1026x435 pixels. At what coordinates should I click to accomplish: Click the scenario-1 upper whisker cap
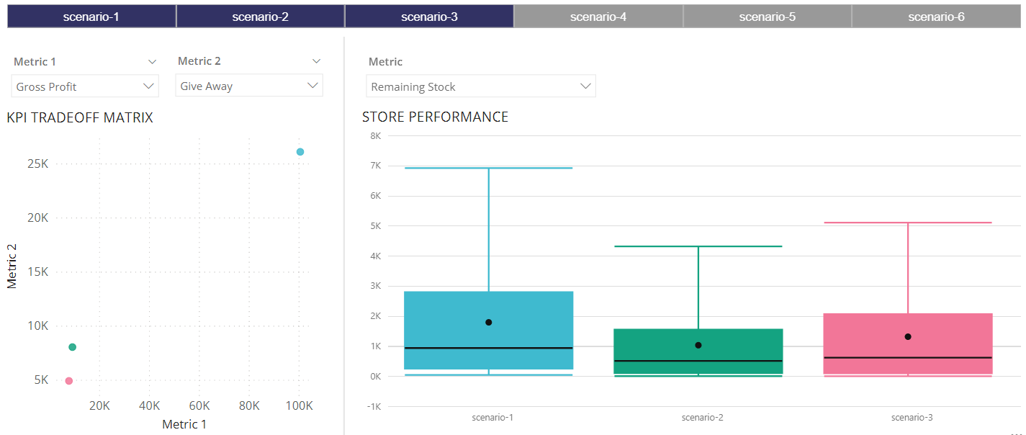489,168
